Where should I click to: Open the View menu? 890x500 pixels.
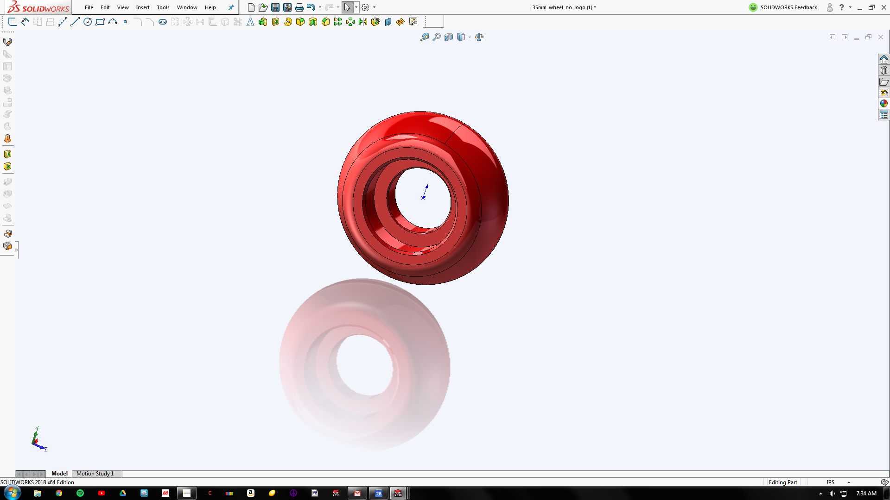(123, 7)
